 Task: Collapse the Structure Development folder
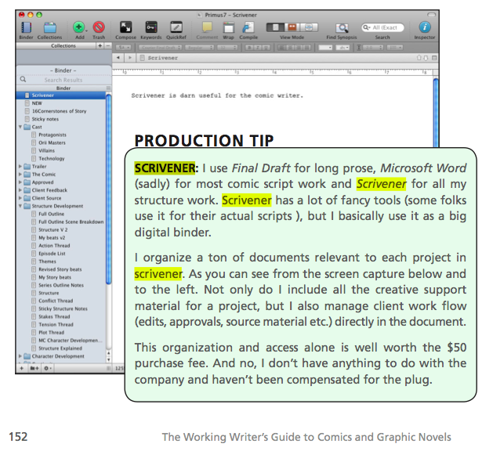[20, 206]
